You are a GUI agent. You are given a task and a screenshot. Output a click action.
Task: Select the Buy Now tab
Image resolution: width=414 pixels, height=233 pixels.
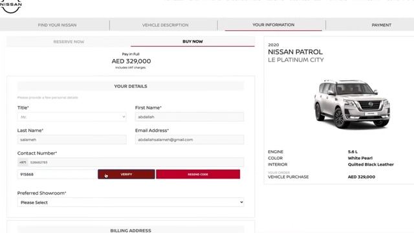tap(193, 41)
